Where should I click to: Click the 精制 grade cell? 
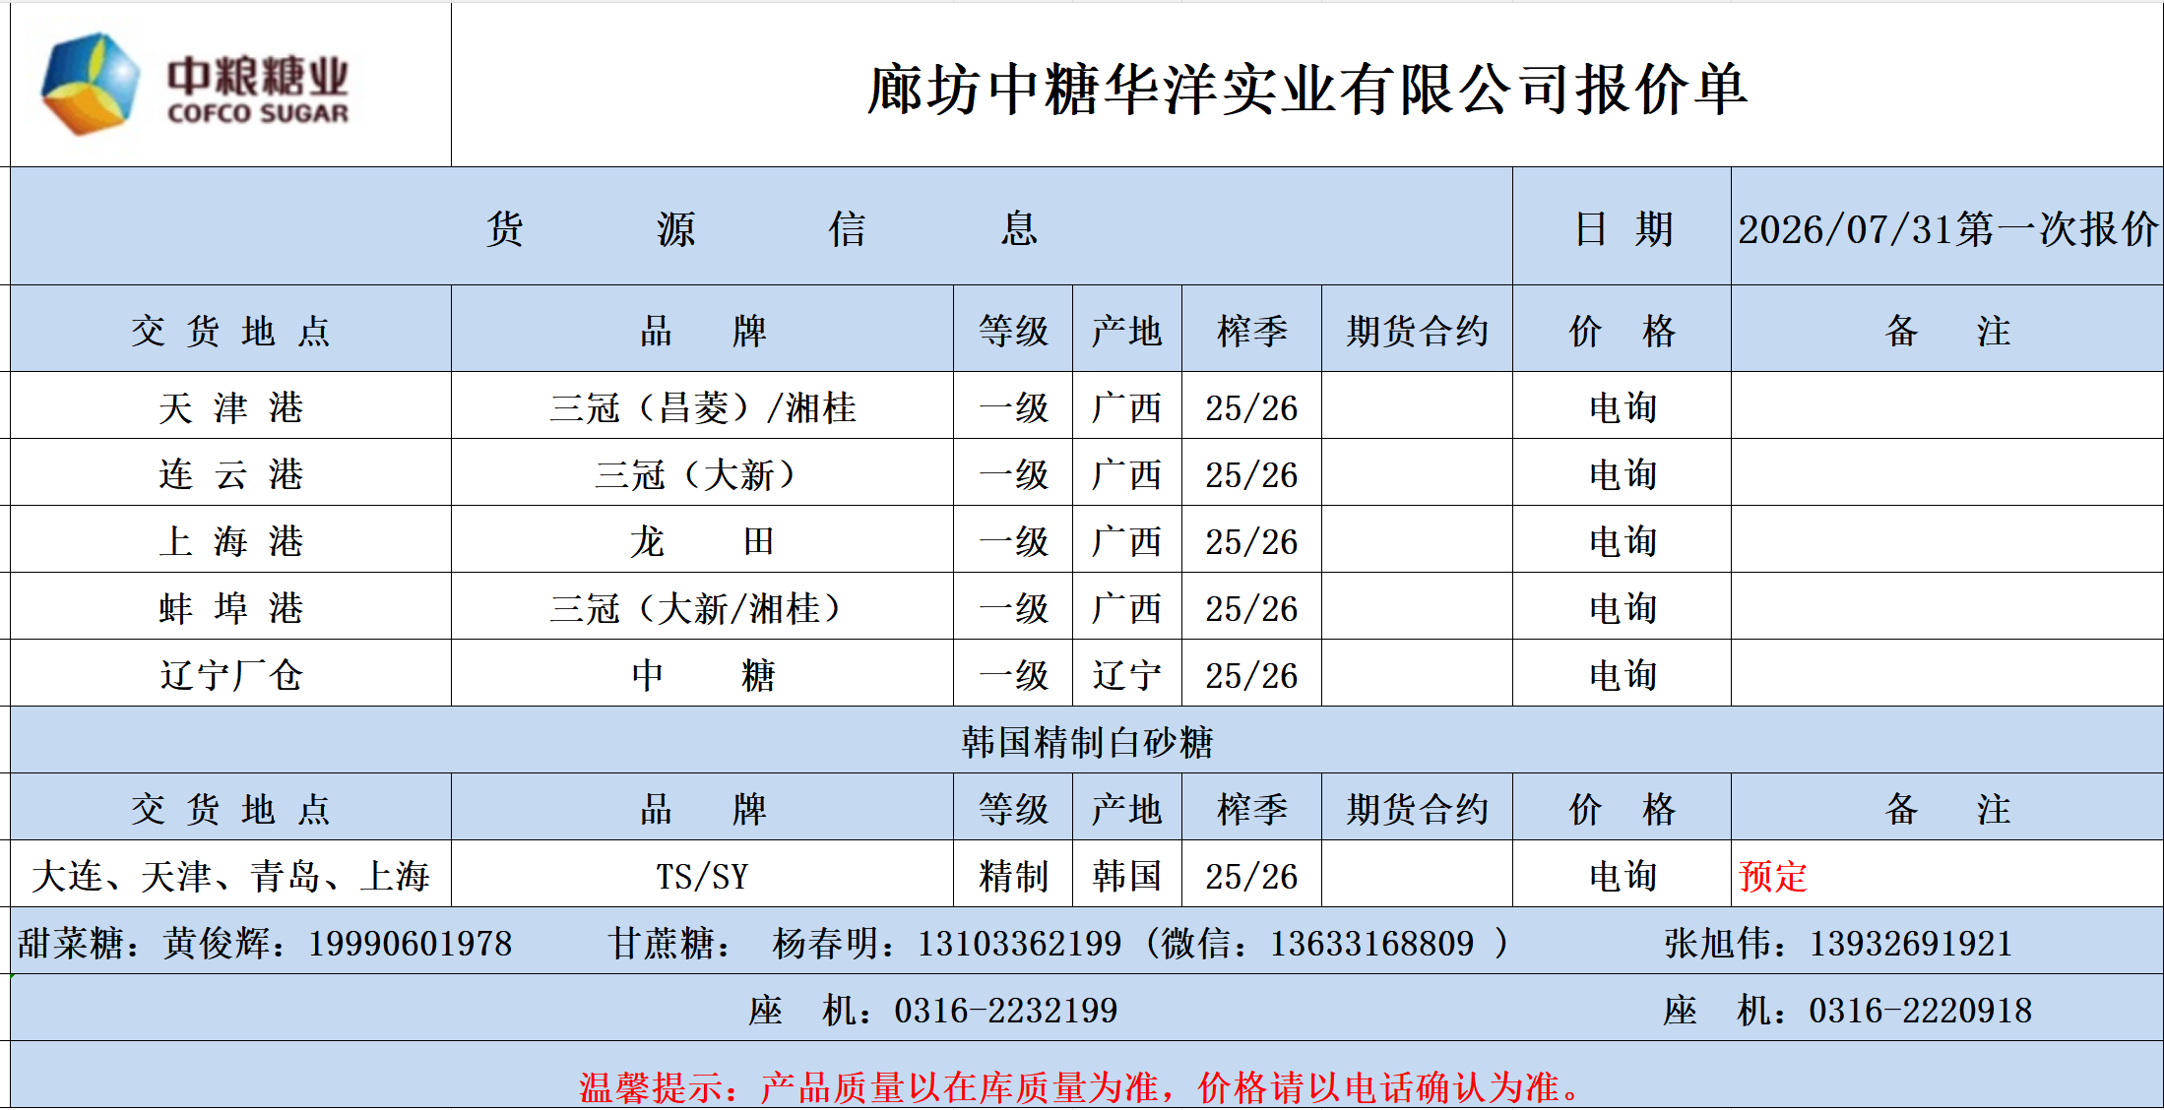(1013, 874)
